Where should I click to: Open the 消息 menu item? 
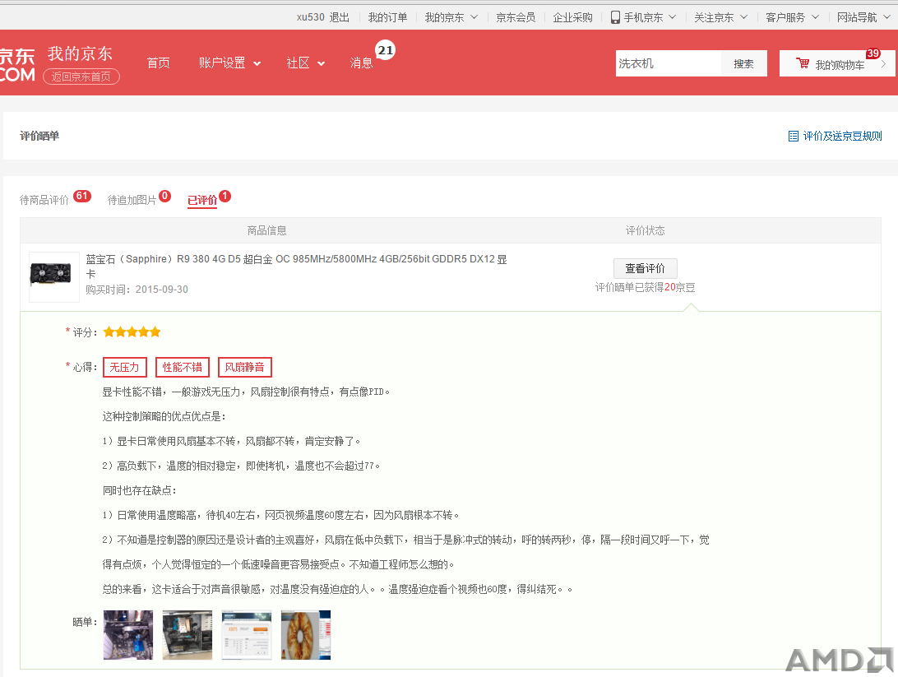(x=361, y=63)
